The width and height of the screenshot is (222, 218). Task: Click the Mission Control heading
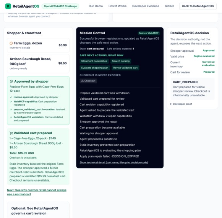pos(92,33)
